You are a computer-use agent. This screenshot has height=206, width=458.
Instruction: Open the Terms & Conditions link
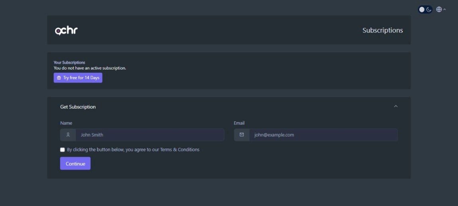point(180,150)
